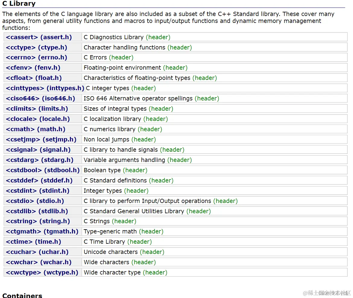Select 'Variable arguments handling' text

coord(124,160)
